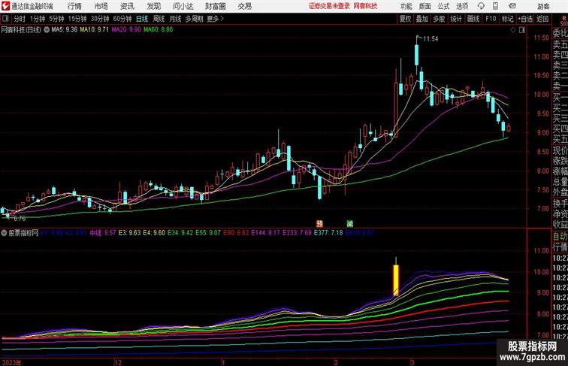Open the 市场 menu
This screenshot has height=366, width=568.
click(101, 6)
